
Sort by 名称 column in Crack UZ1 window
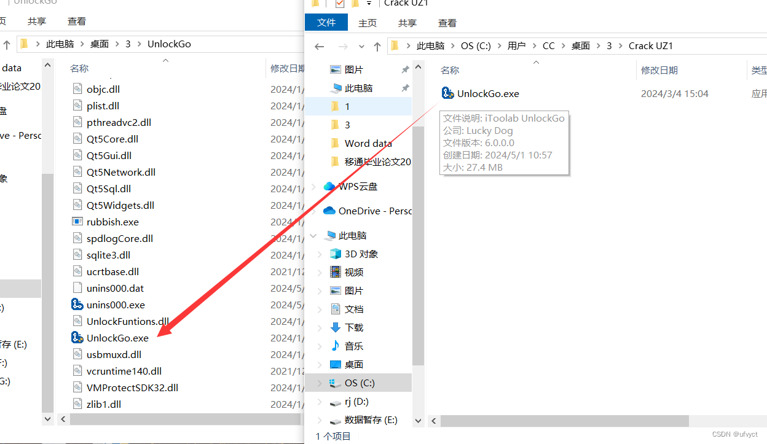click(450, 70)
